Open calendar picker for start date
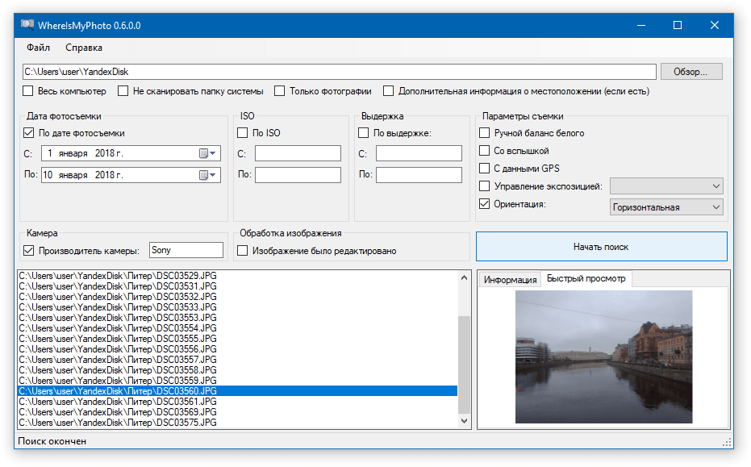 [207, 153]
